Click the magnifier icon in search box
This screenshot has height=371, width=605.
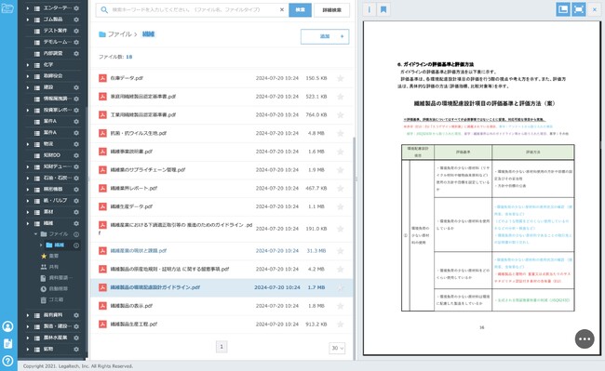pos(104,10)
